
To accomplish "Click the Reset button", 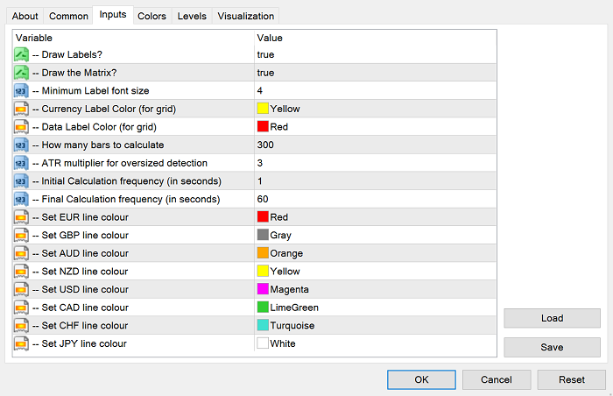I will (x=572, y=379).
